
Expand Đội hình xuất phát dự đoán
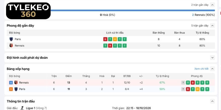(x=212, y=57)
